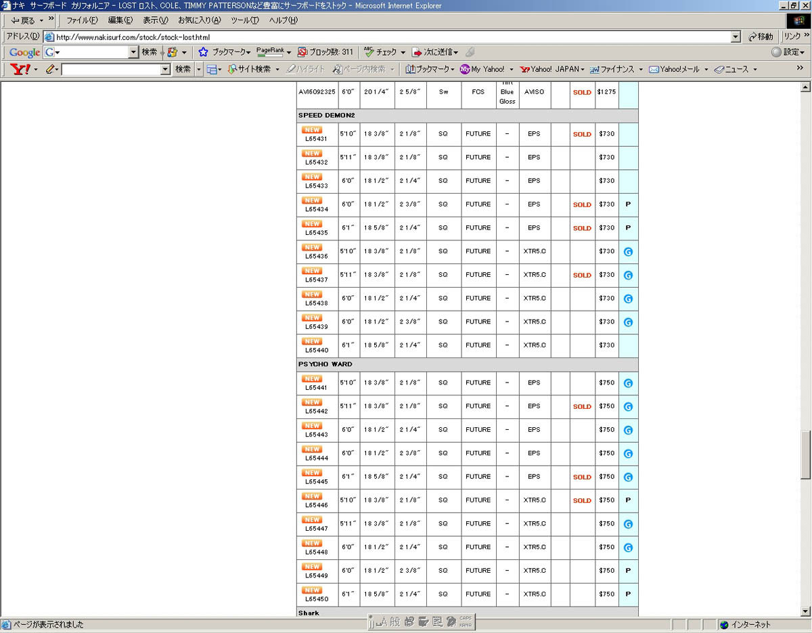Click the ブロック数: 311 popup blocker button
This screenshot has height=633, width=812.
[325, 52]
